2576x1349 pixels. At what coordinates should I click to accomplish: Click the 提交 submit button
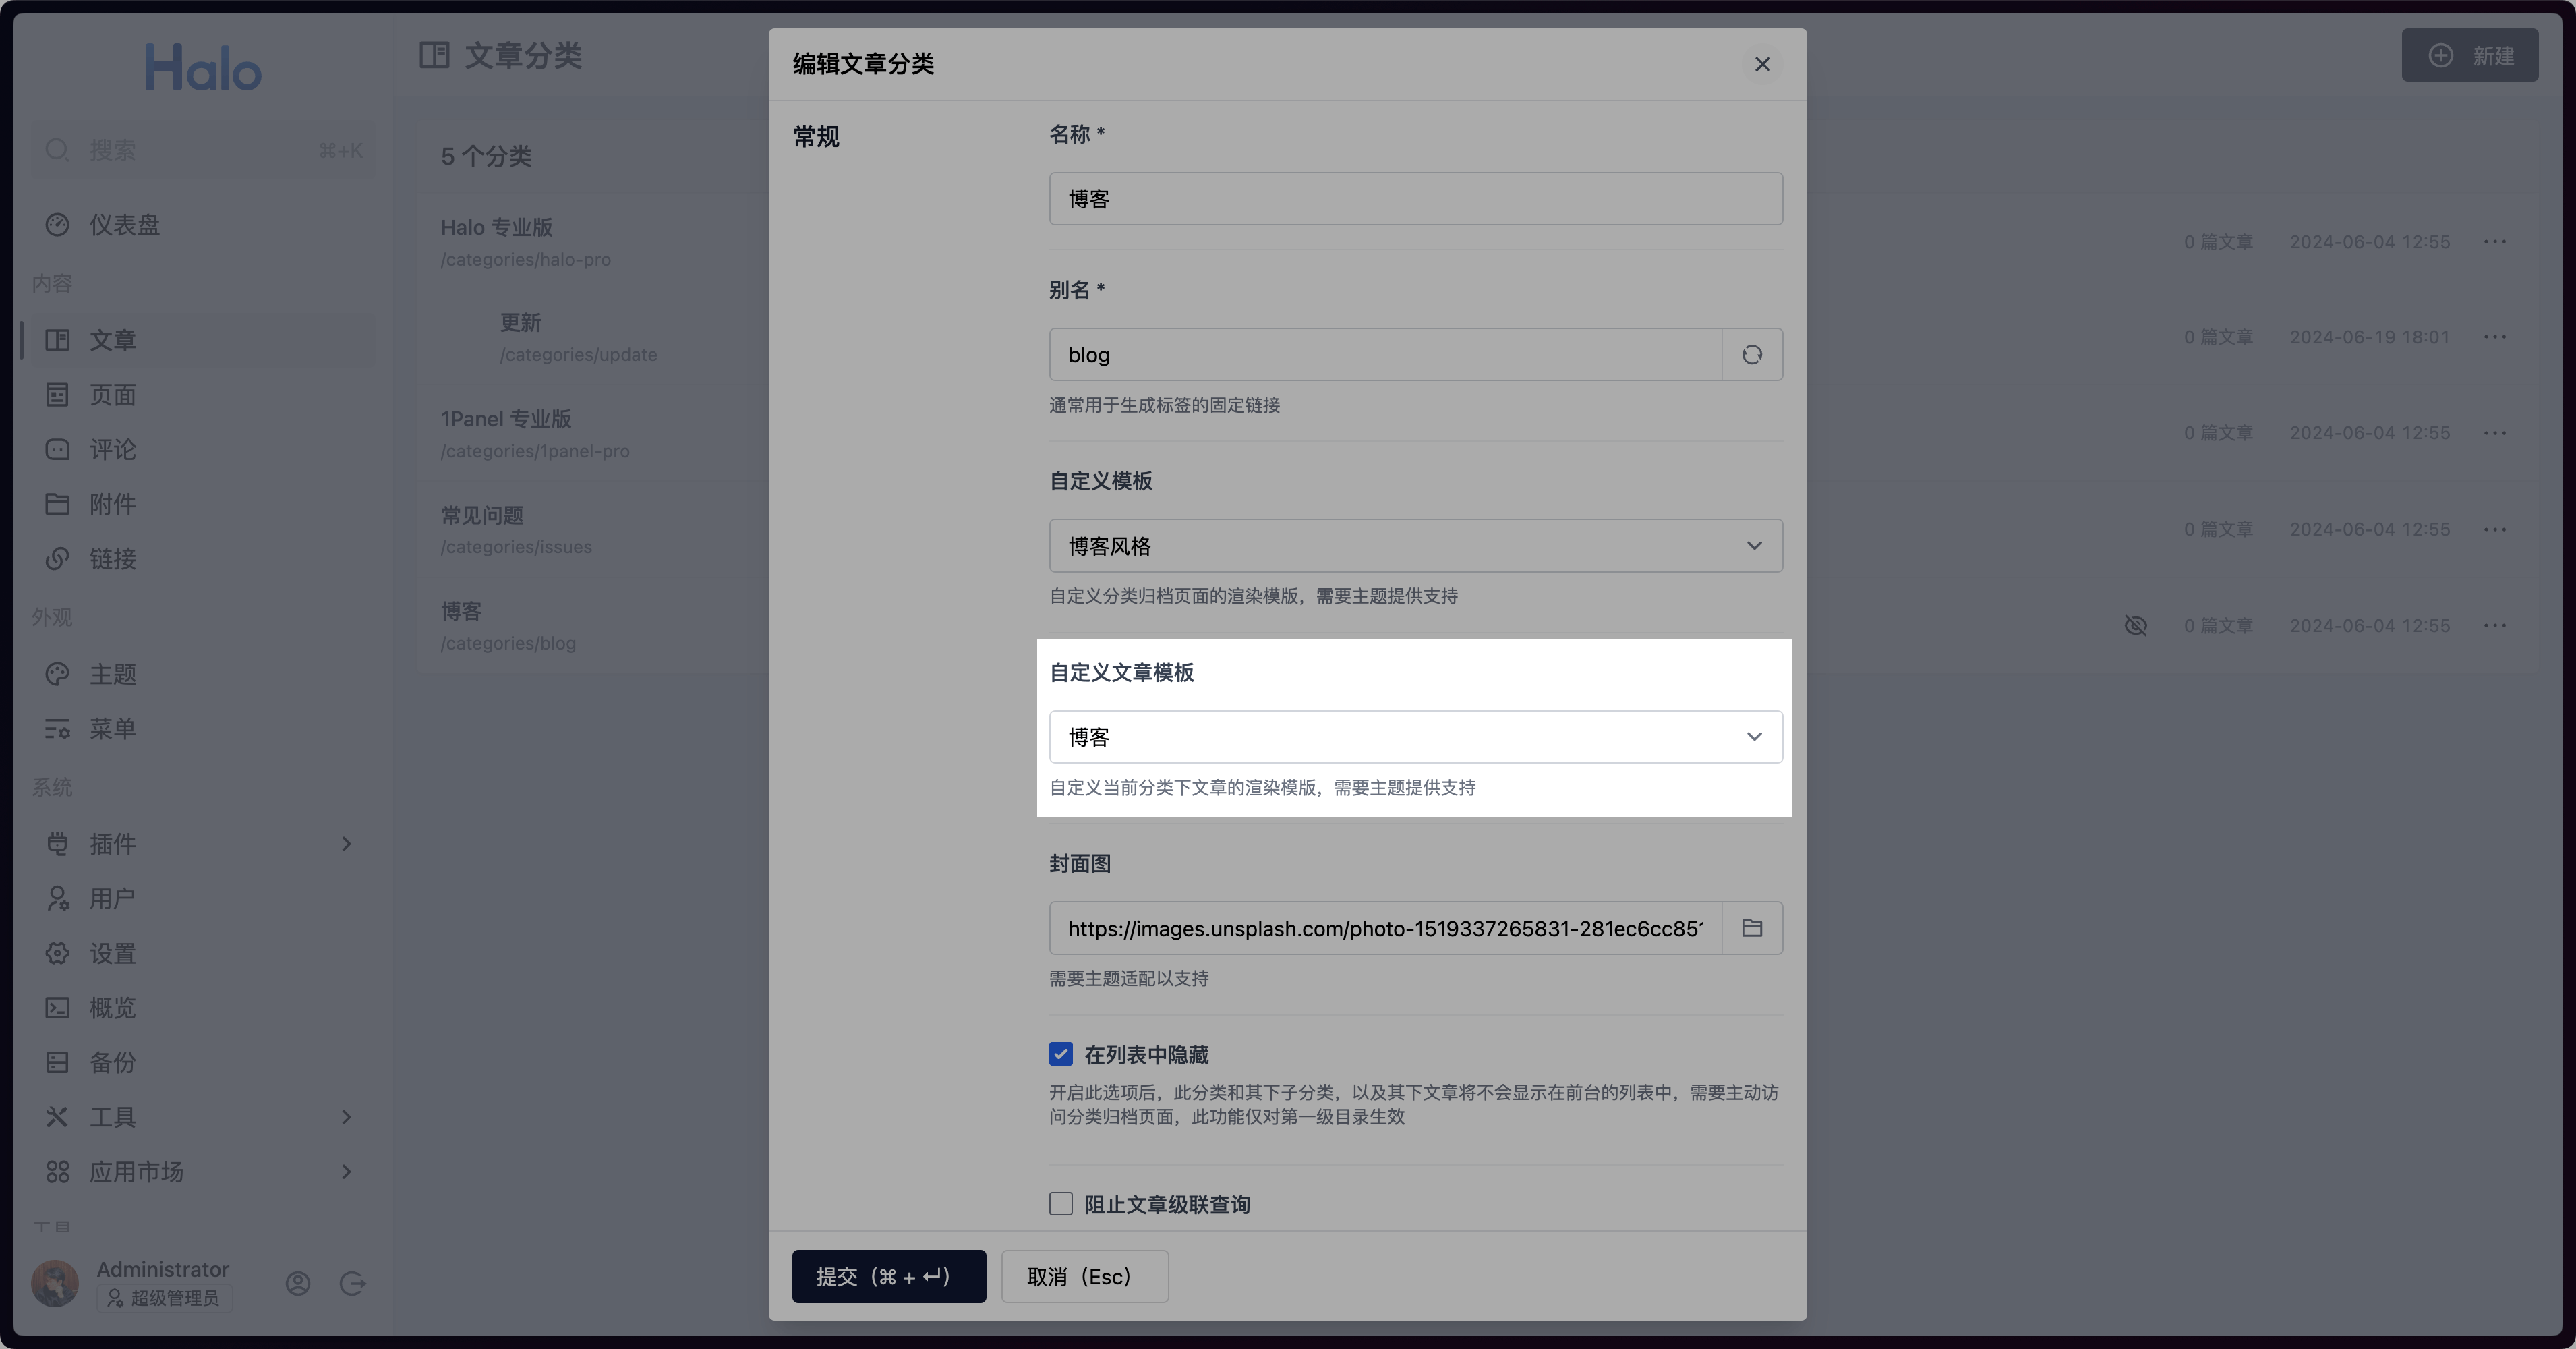(888, 1276)
